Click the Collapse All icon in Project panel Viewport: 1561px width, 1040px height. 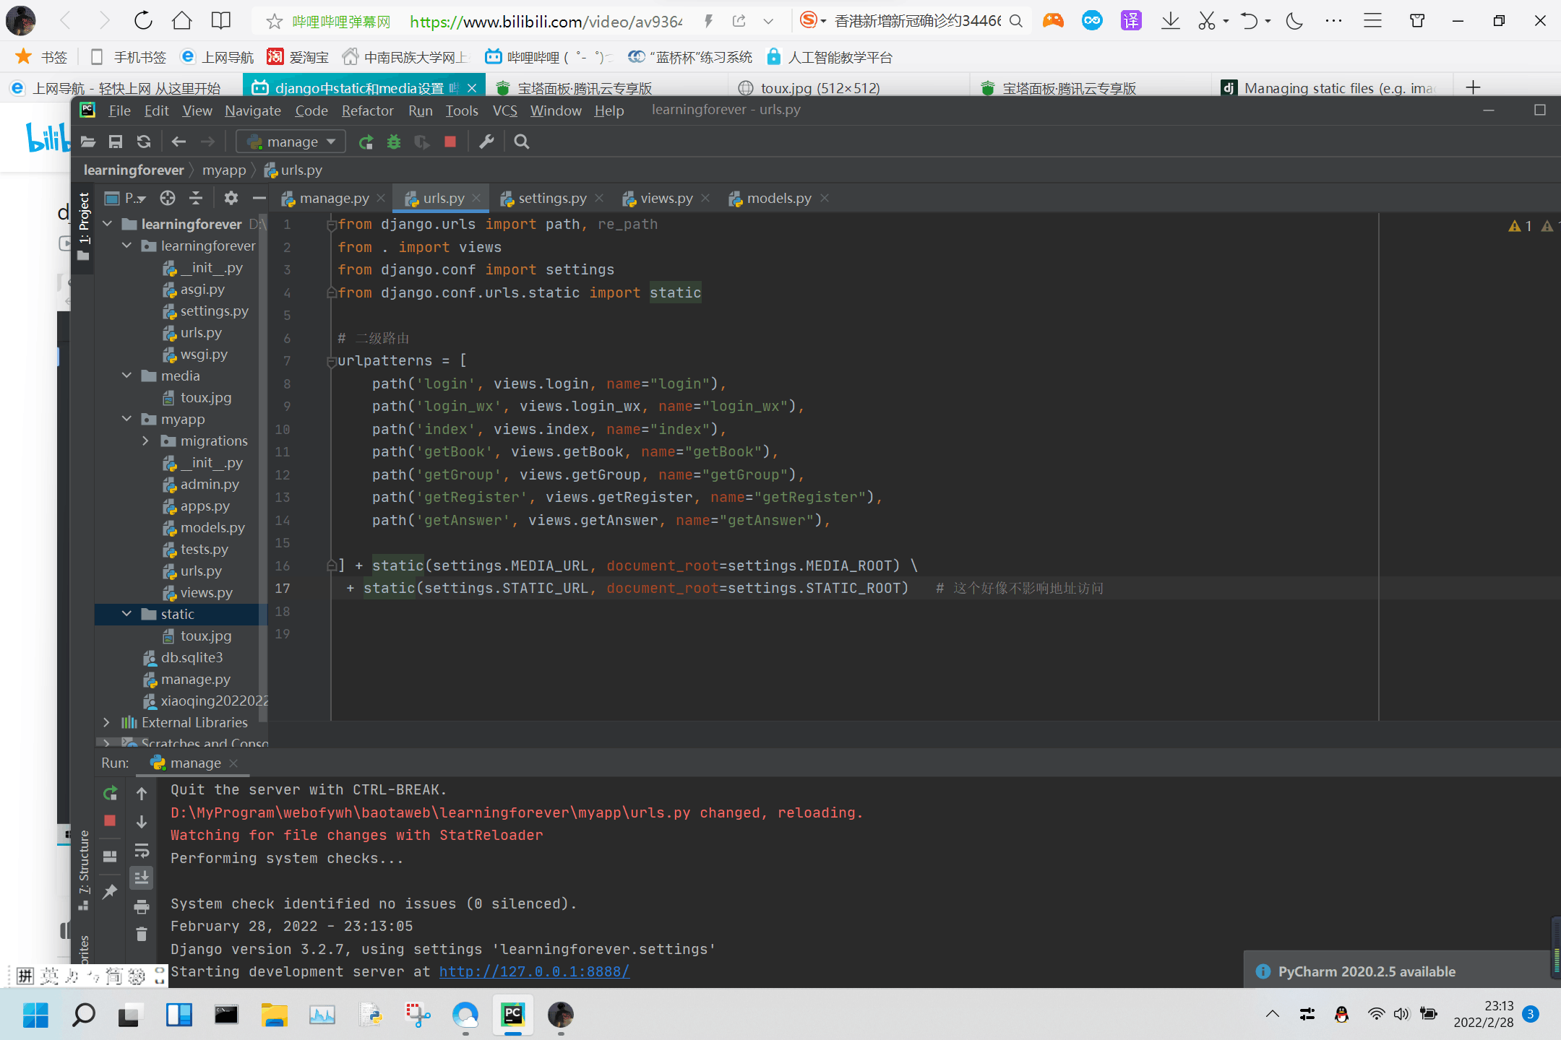(x=196, y=198)
